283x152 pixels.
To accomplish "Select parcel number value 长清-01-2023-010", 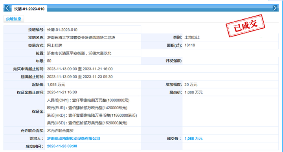I will (x=62, y=30).
